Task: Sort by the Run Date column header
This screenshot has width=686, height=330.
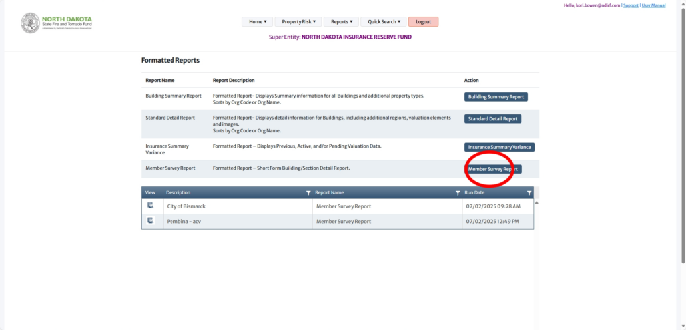Action: click(x=474, y=193)
